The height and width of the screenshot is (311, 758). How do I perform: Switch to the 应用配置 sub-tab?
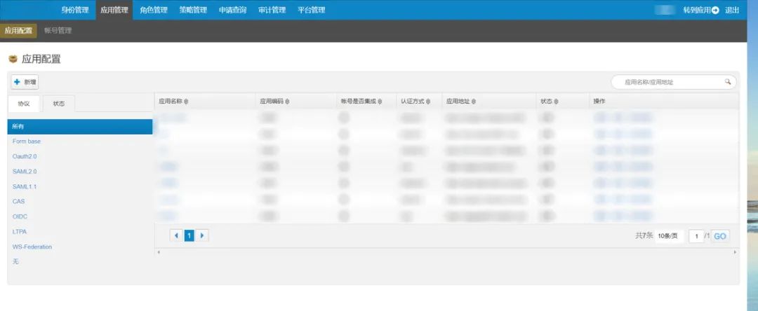pos(18,31)
